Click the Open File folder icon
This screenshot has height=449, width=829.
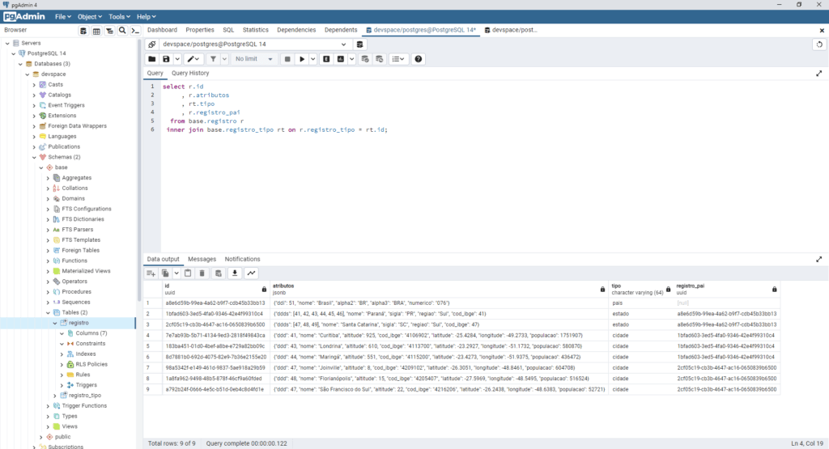pos(151,59)
